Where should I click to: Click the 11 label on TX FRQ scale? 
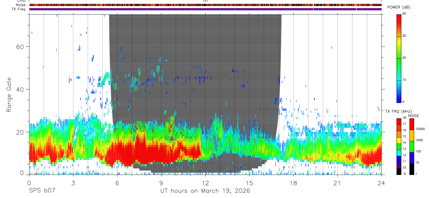pos(404,162)
